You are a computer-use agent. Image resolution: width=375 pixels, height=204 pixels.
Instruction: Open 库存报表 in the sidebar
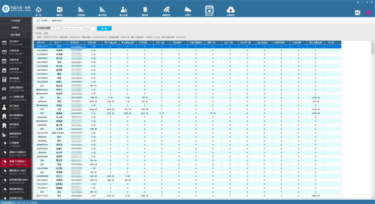[16, 126]
